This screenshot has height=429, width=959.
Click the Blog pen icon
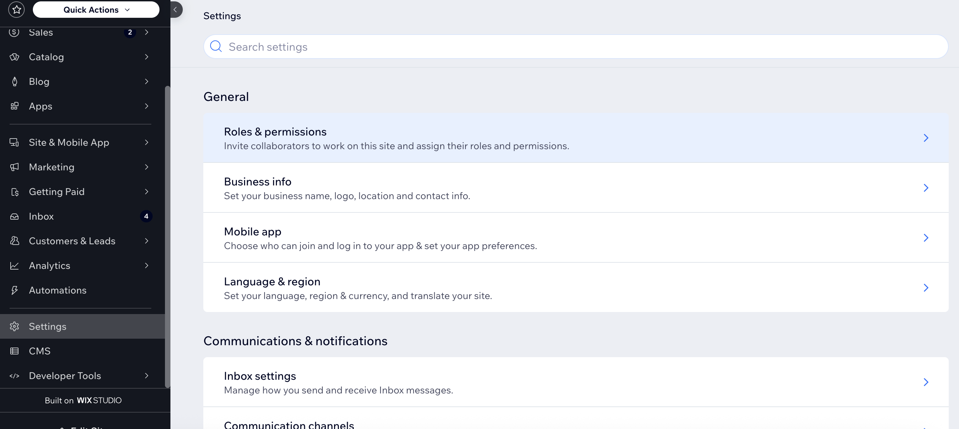point(14,81)
